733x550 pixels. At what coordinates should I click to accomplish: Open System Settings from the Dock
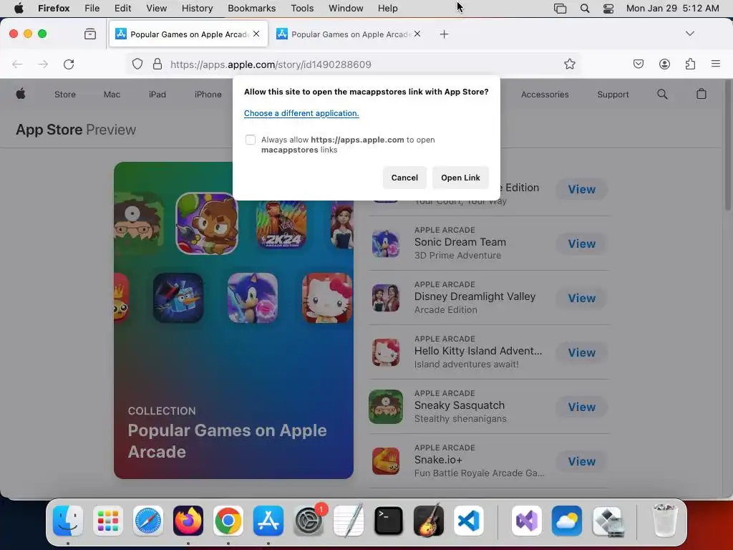pos(309,521)
